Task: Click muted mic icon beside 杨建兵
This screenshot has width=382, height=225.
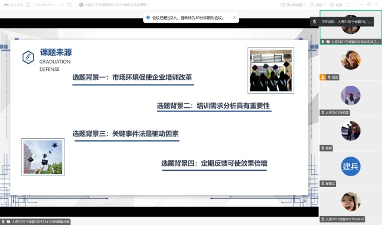Action: click(323, 184)
